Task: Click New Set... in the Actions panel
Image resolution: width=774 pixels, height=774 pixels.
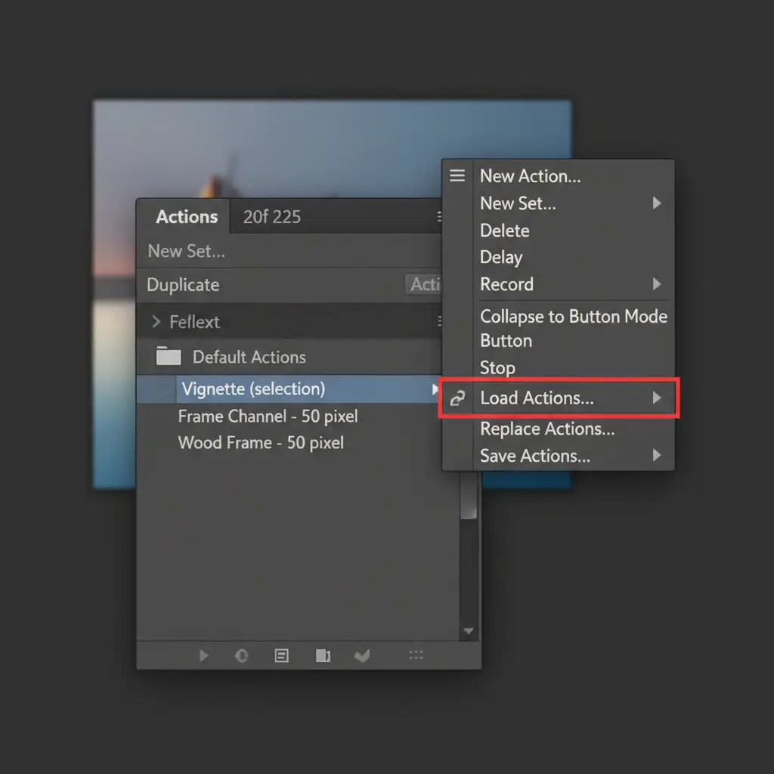Action: pos(186,251)
